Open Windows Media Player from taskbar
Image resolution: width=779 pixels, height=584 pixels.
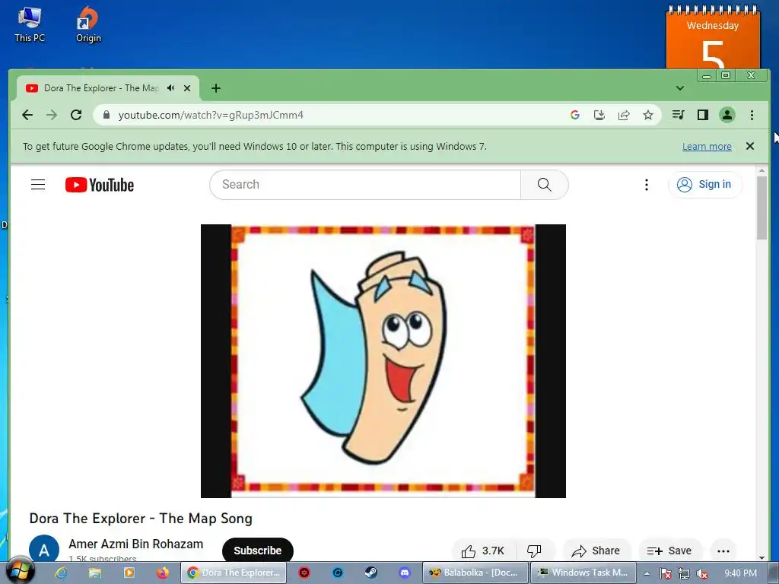click(129, 573)
